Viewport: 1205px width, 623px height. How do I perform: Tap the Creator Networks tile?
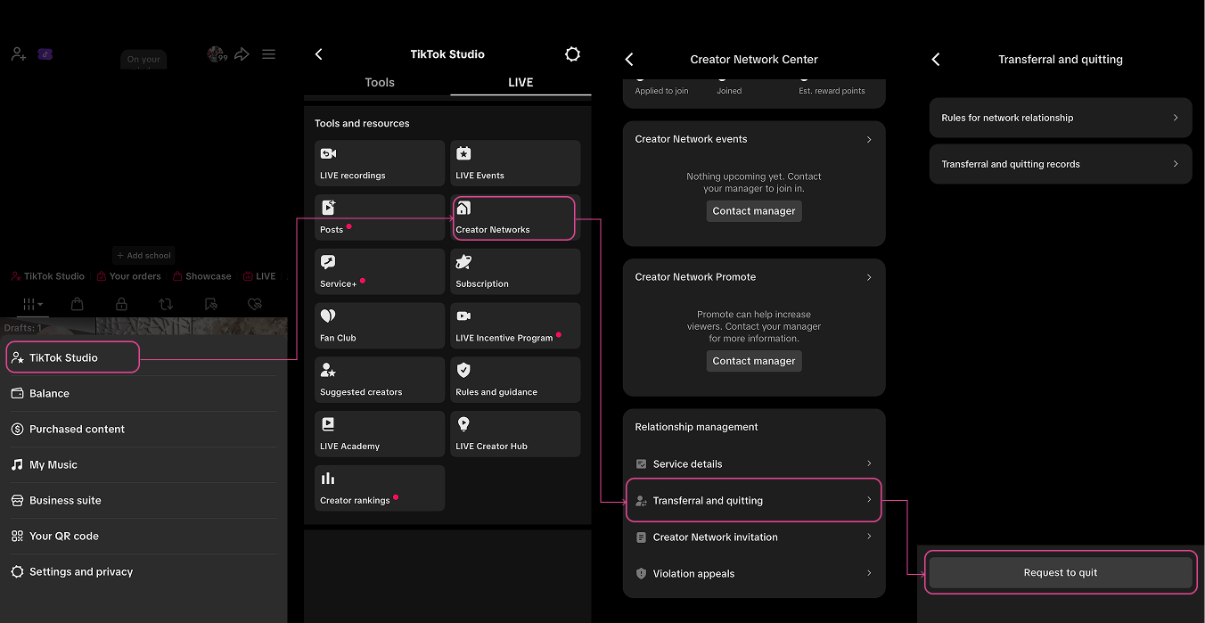tap(514, 218)
